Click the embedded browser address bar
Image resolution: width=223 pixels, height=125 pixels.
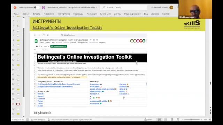coord(103,35)
